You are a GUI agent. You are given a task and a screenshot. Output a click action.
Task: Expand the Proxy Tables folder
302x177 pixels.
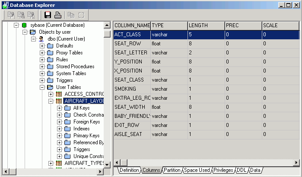tap(42, 53)
